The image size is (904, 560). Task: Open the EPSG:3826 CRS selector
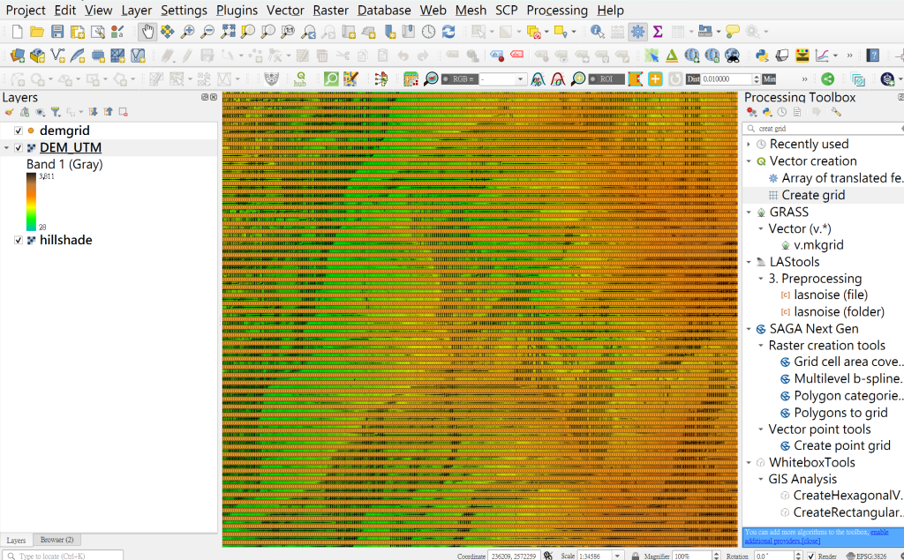(x=867, y=556)
